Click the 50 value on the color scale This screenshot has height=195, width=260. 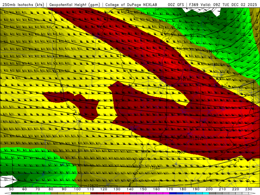coord(11,189)
